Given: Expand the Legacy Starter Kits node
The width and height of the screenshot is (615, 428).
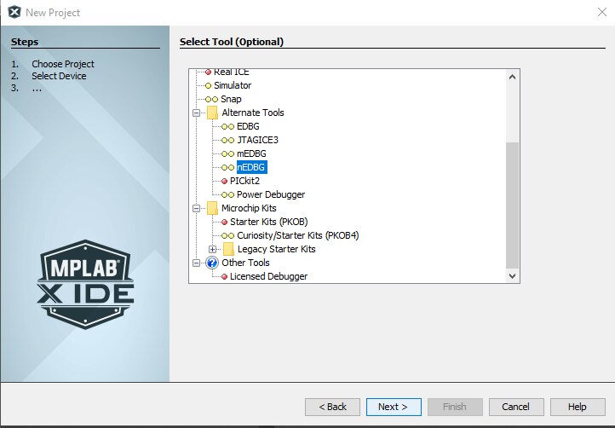Looking at the screenshot, I should click(x=213, y=249).
